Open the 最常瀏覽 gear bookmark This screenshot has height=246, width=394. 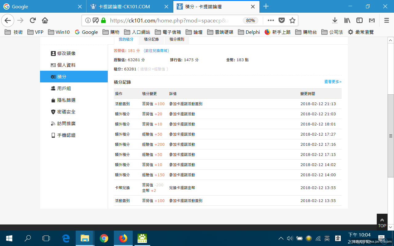point(361,32)
